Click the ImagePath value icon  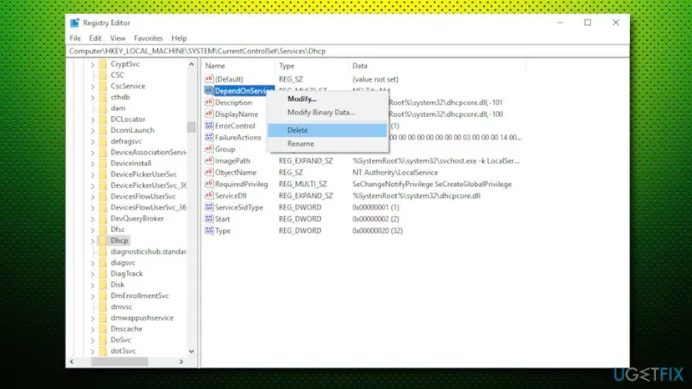(x=209, y=160)
